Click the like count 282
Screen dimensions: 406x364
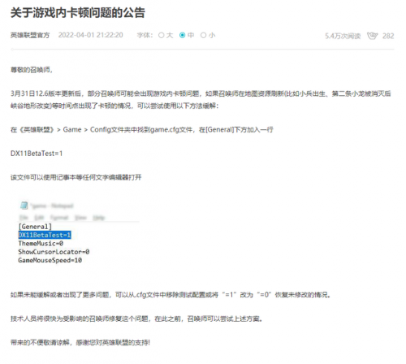[388, 36]
